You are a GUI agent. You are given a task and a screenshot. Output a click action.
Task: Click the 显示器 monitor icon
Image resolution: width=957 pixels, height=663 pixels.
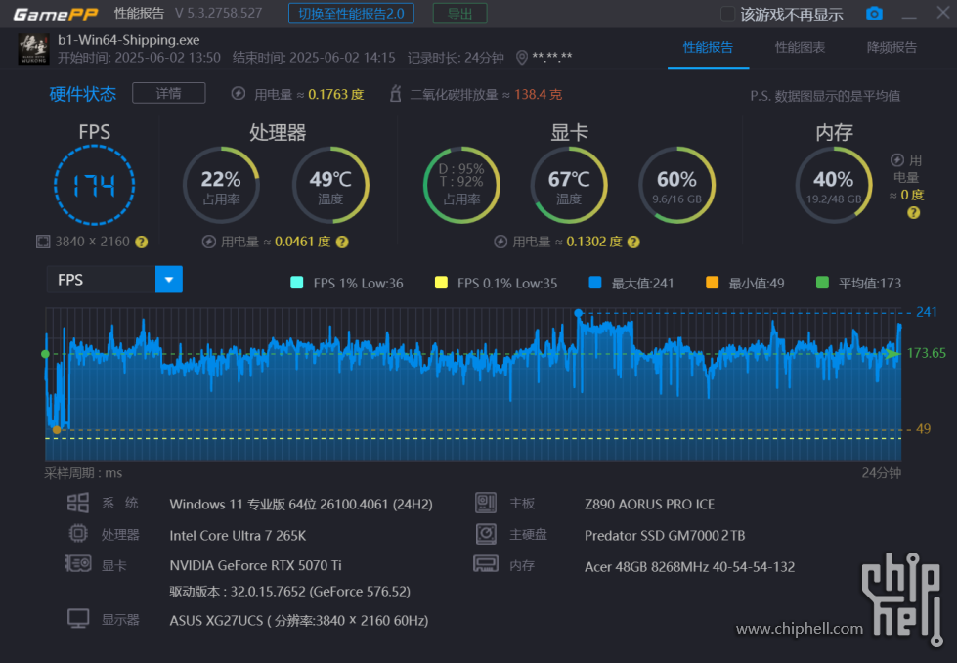point(78,618)
